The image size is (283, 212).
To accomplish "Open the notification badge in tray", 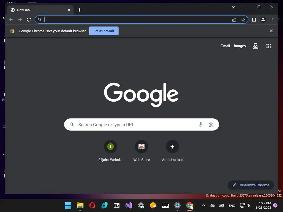I will (x=275, y=205).
